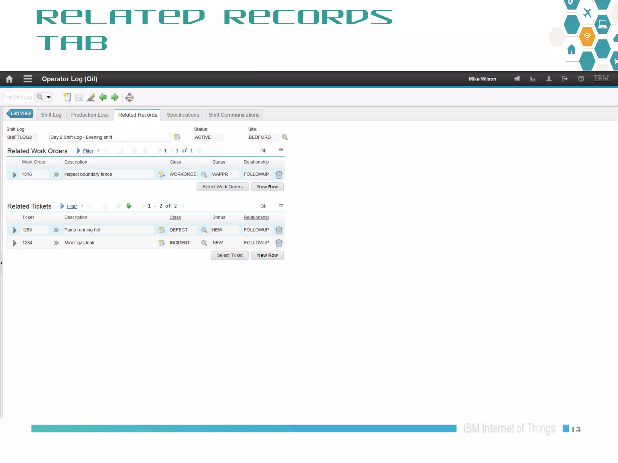The image size is (618, 463).
Task: Click Filter link in Related Work Orders
Action: 88,151
